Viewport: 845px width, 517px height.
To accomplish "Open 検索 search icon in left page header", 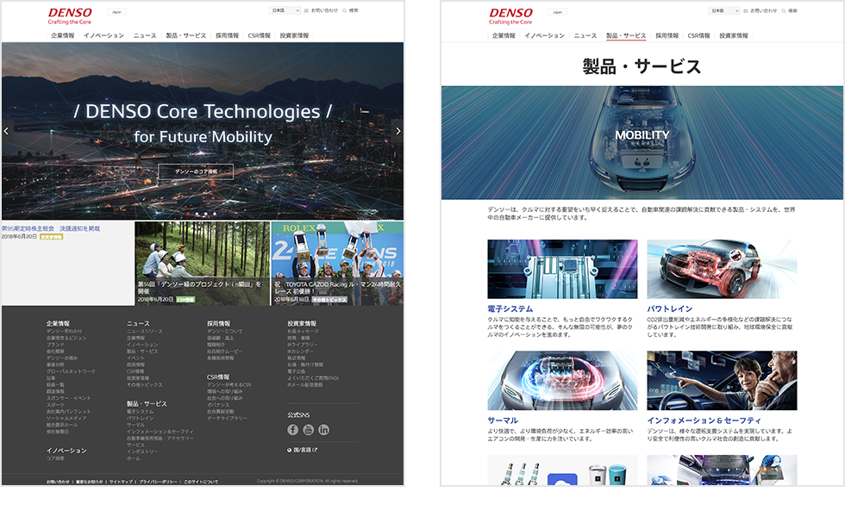I will coord(350,10).
